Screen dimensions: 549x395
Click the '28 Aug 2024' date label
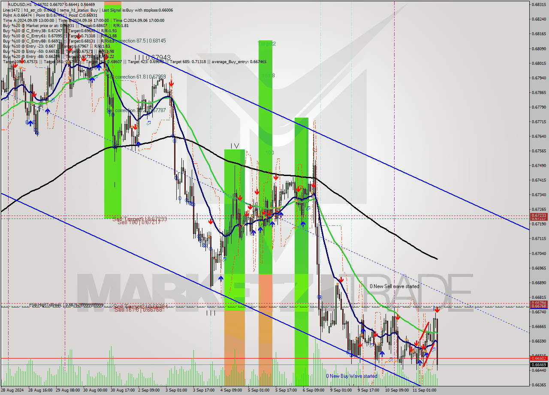click(12, 391)
